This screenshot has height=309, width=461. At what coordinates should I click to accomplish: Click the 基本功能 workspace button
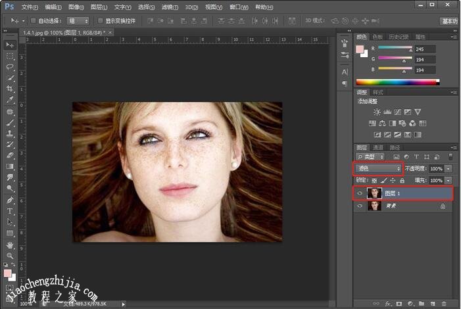[449, 20]
